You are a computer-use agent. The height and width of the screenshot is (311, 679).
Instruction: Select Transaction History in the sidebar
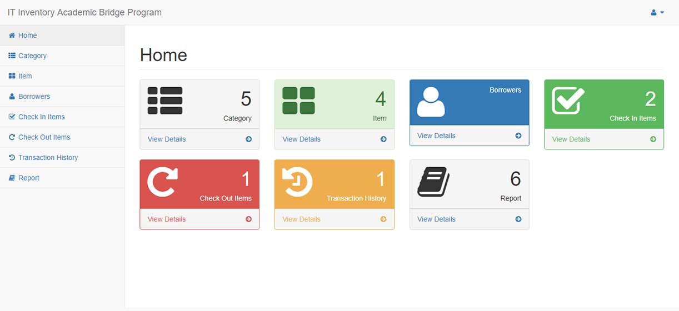coord(48,158)
